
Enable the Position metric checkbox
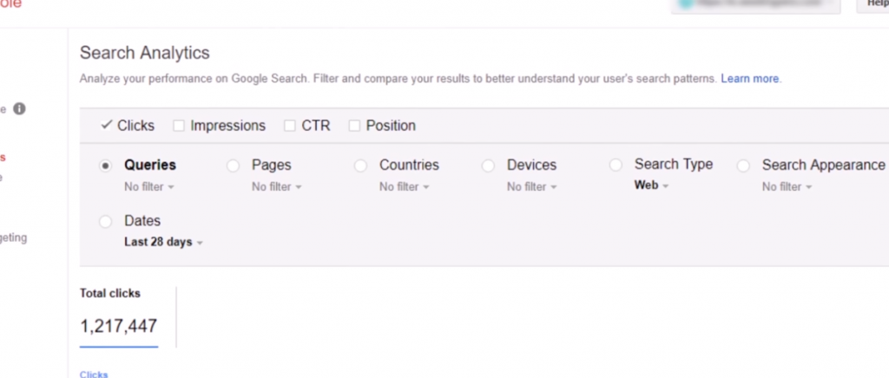[354, 126]
